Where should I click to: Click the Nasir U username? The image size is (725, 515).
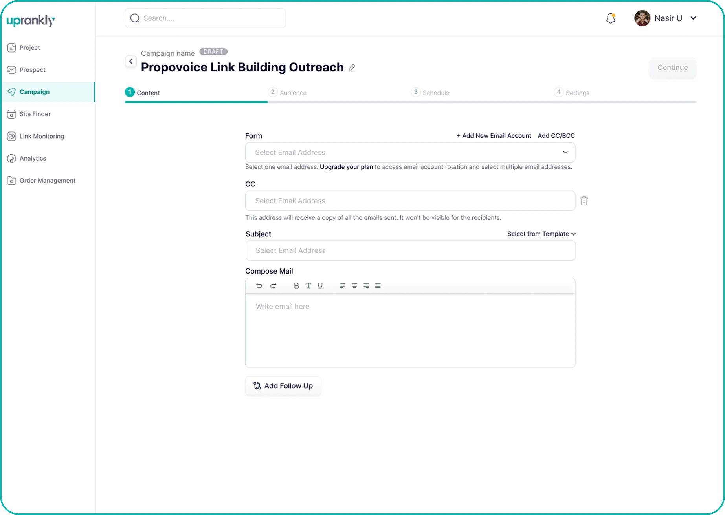(668, 18)
